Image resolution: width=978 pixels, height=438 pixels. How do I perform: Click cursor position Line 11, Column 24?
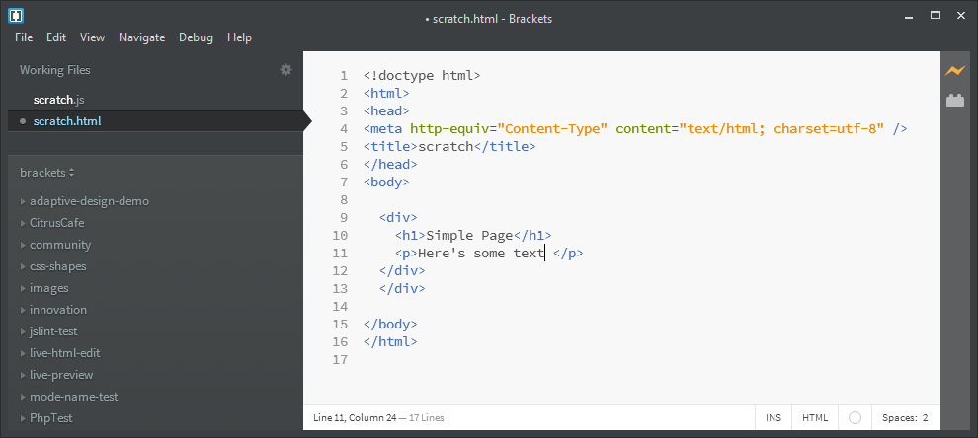(355, 418)
